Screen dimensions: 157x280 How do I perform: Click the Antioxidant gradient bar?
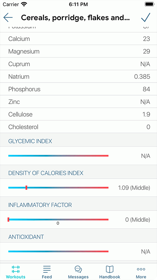pos(58,251)
